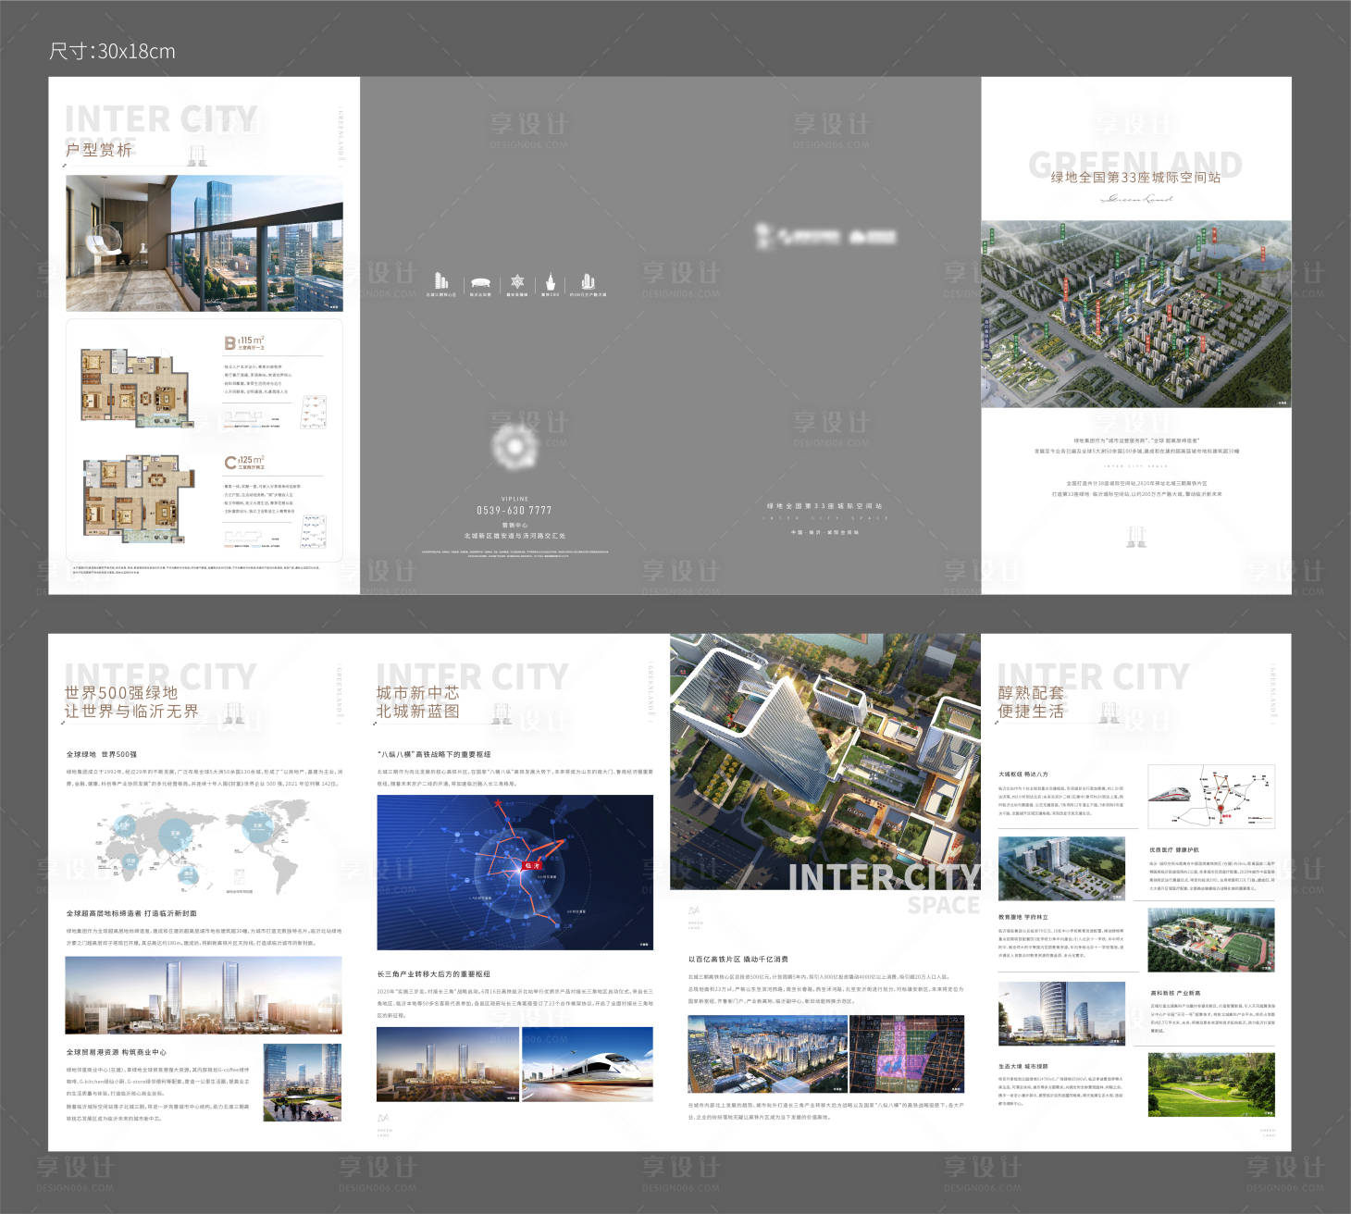Click the heading 世界500强绿地
Viewport: 1351px width, 1214px height.
pyautogui.click(x=120, y=692)
